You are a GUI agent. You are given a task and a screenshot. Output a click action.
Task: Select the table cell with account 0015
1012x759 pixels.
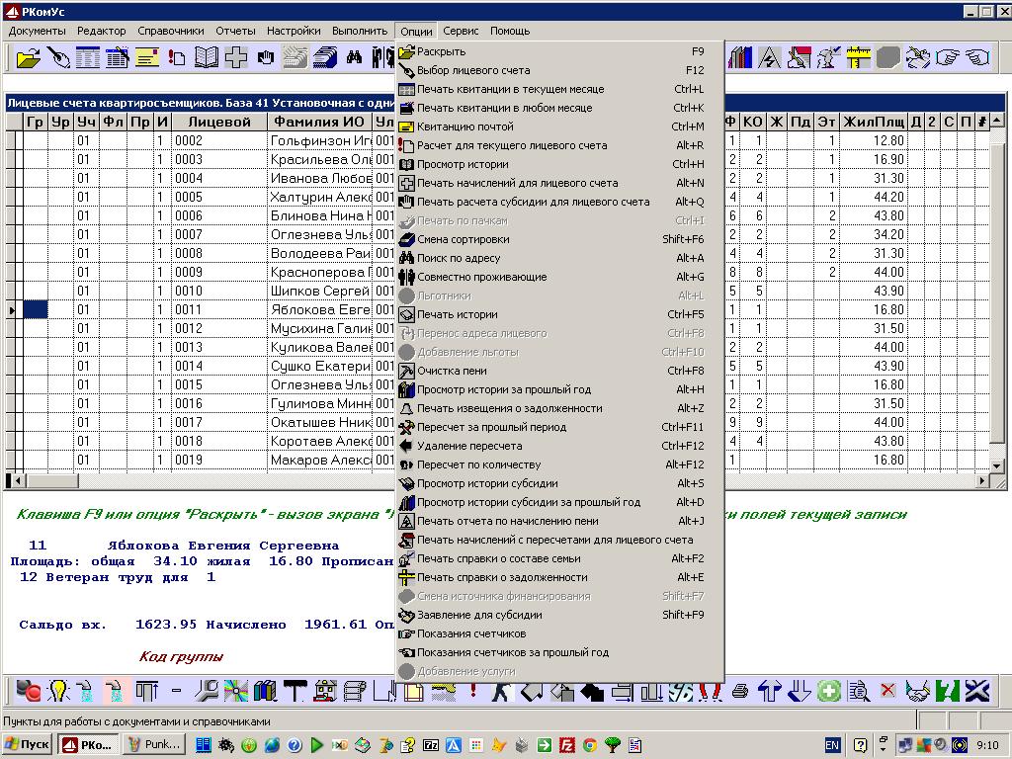(219, 384)
